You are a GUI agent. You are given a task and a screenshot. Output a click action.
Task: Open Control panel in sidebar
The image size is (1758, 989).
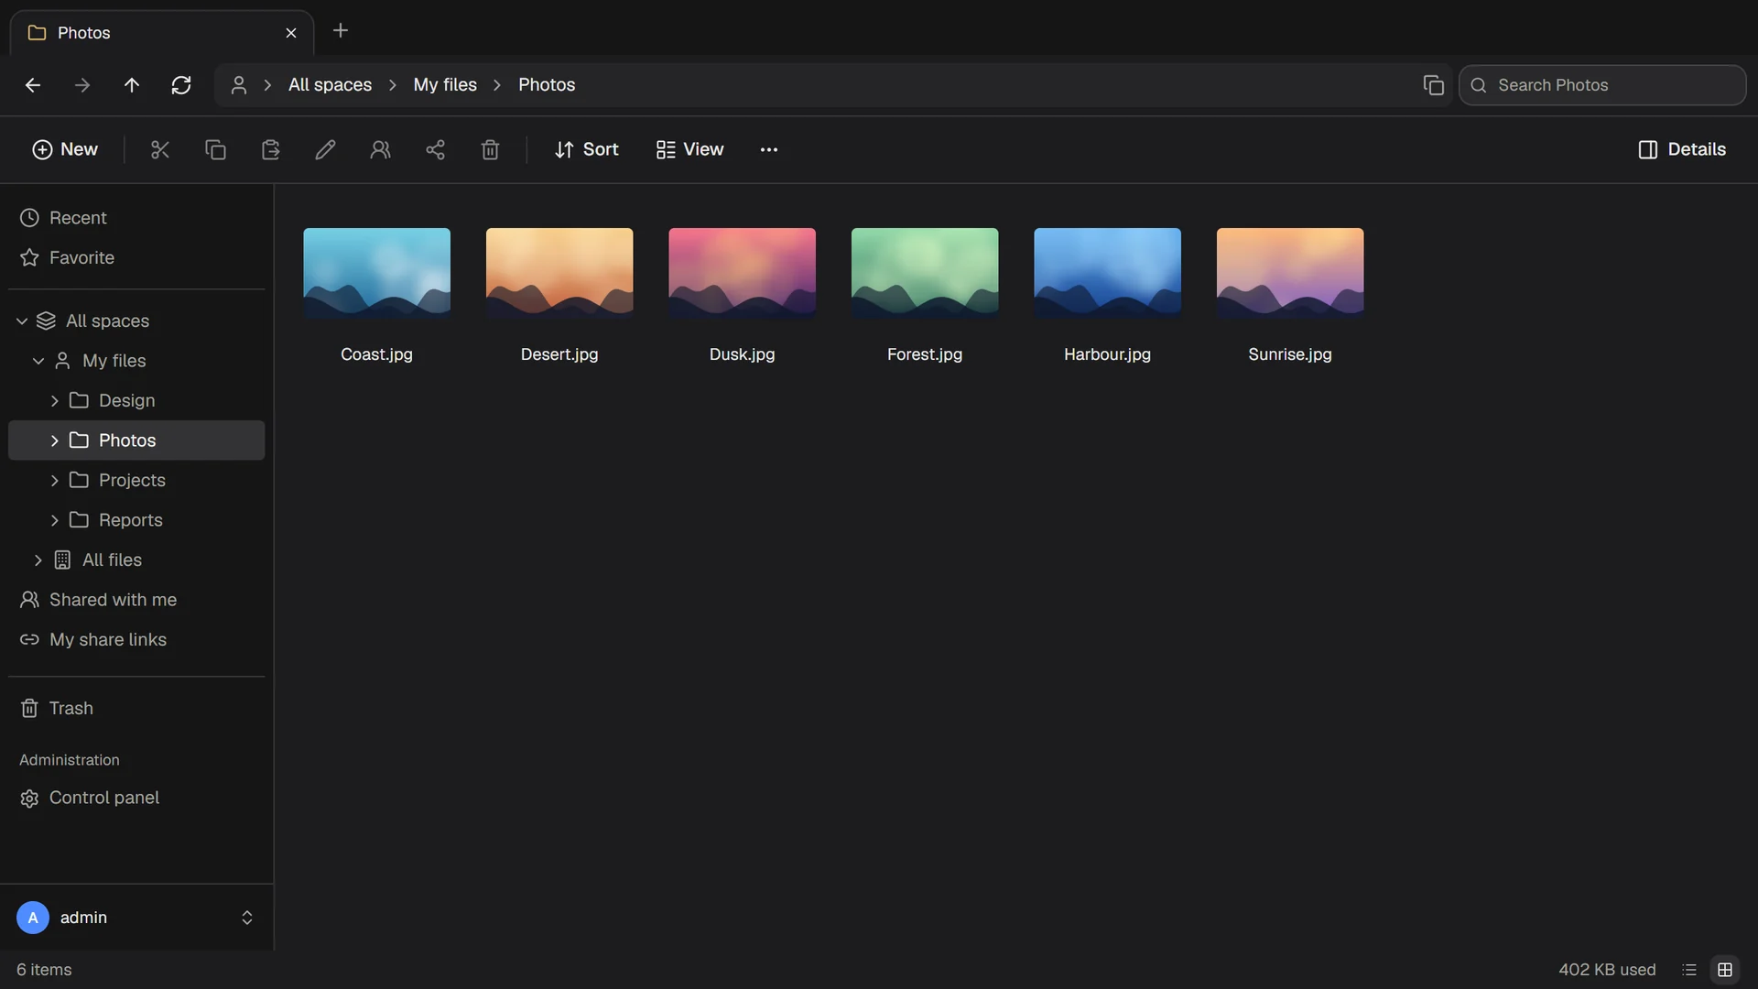click(x=136, y=799)
